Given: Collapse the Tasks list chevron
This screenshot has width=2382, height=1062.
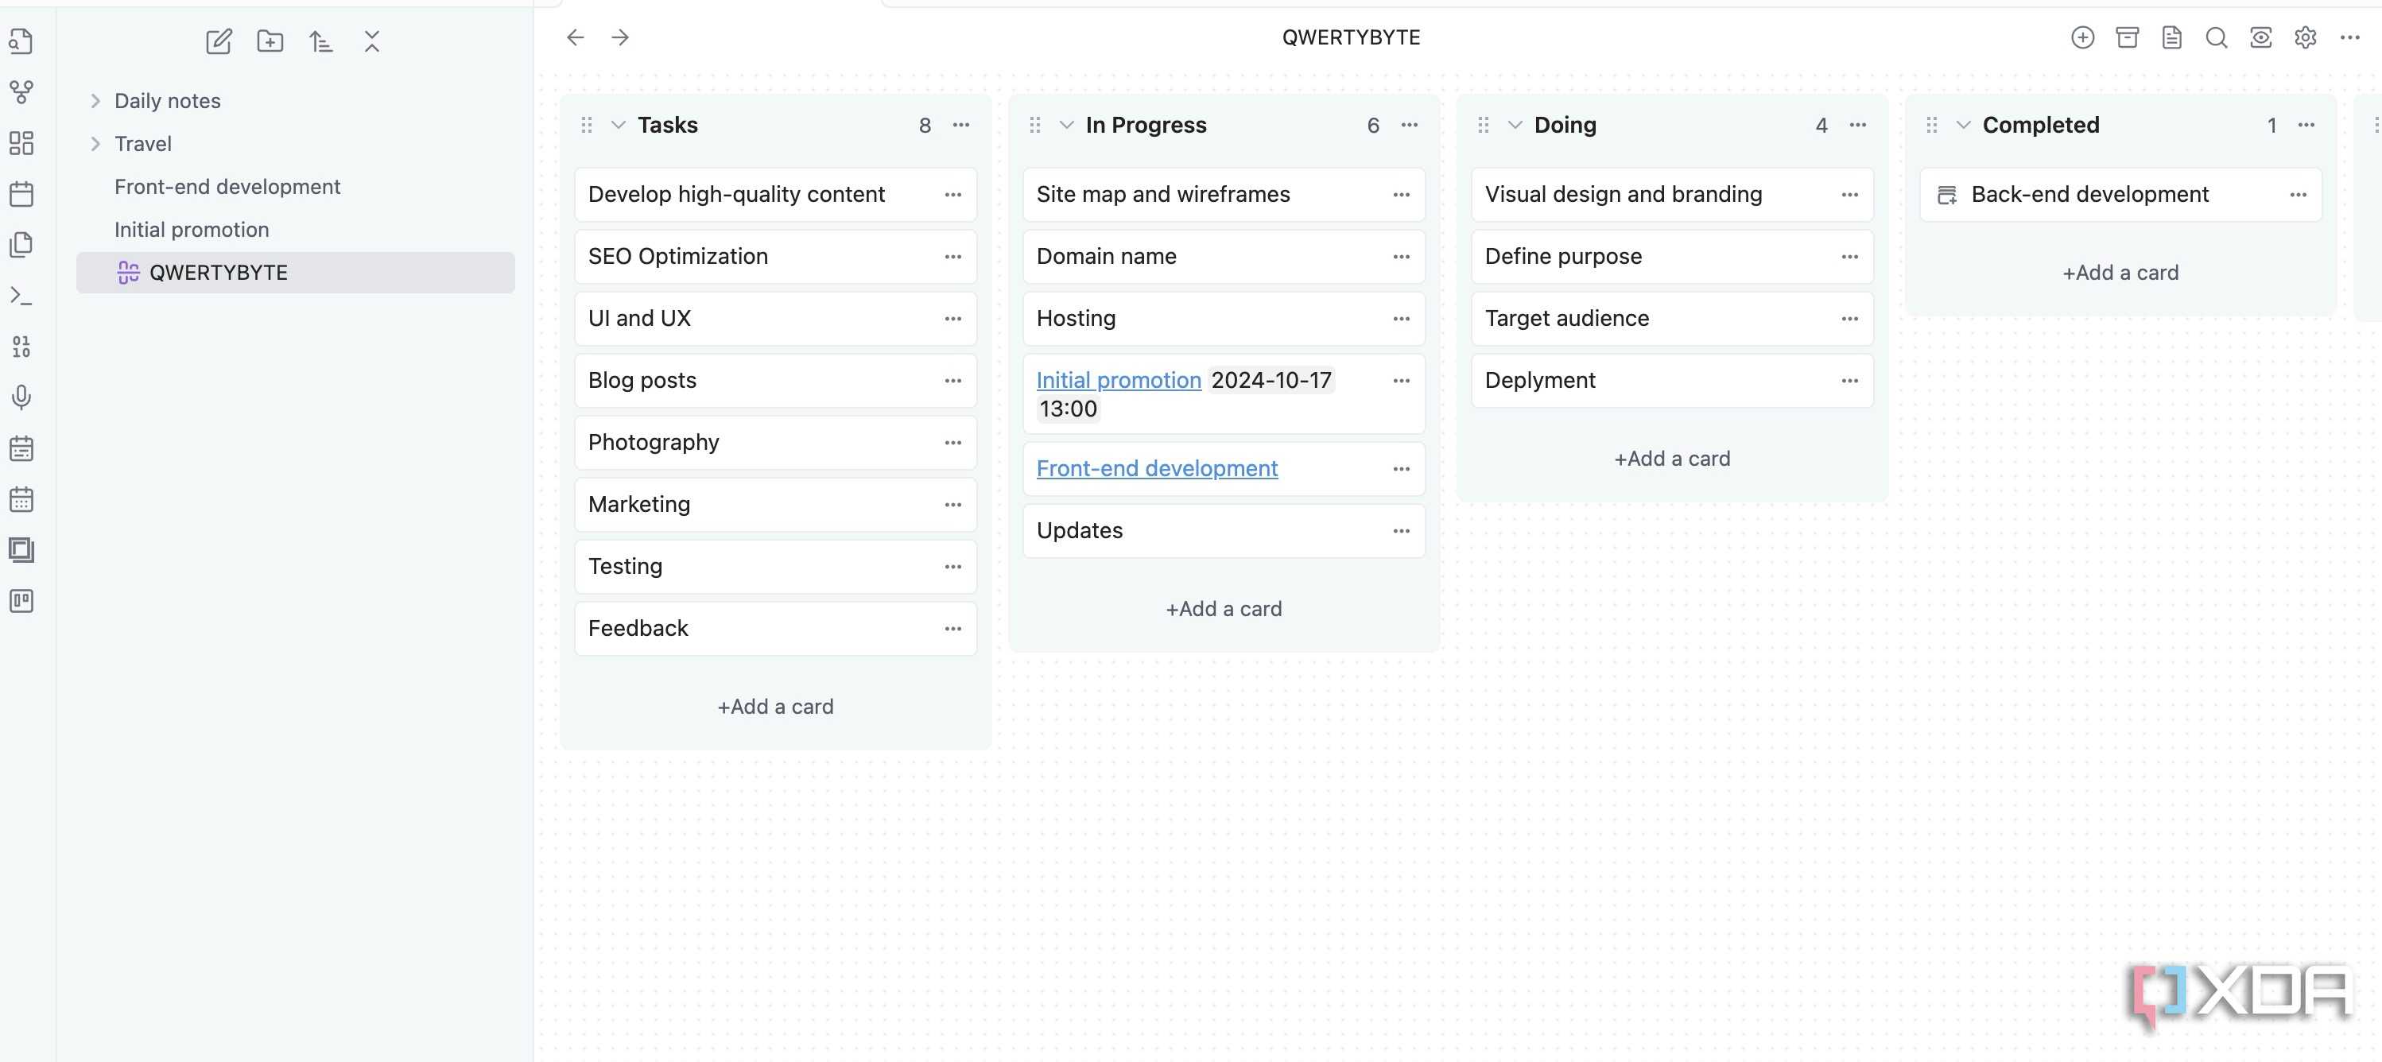Looking at the screenshot, I should 619,125.
